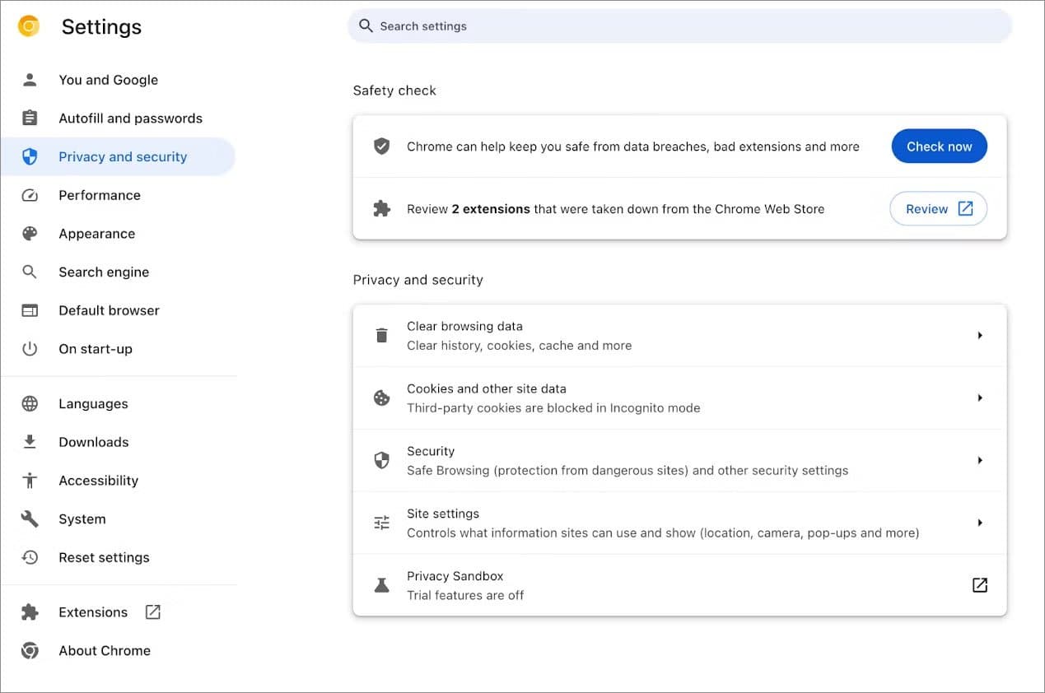Click the Search settings input field
1045x693 pixels.
[679, 26]
